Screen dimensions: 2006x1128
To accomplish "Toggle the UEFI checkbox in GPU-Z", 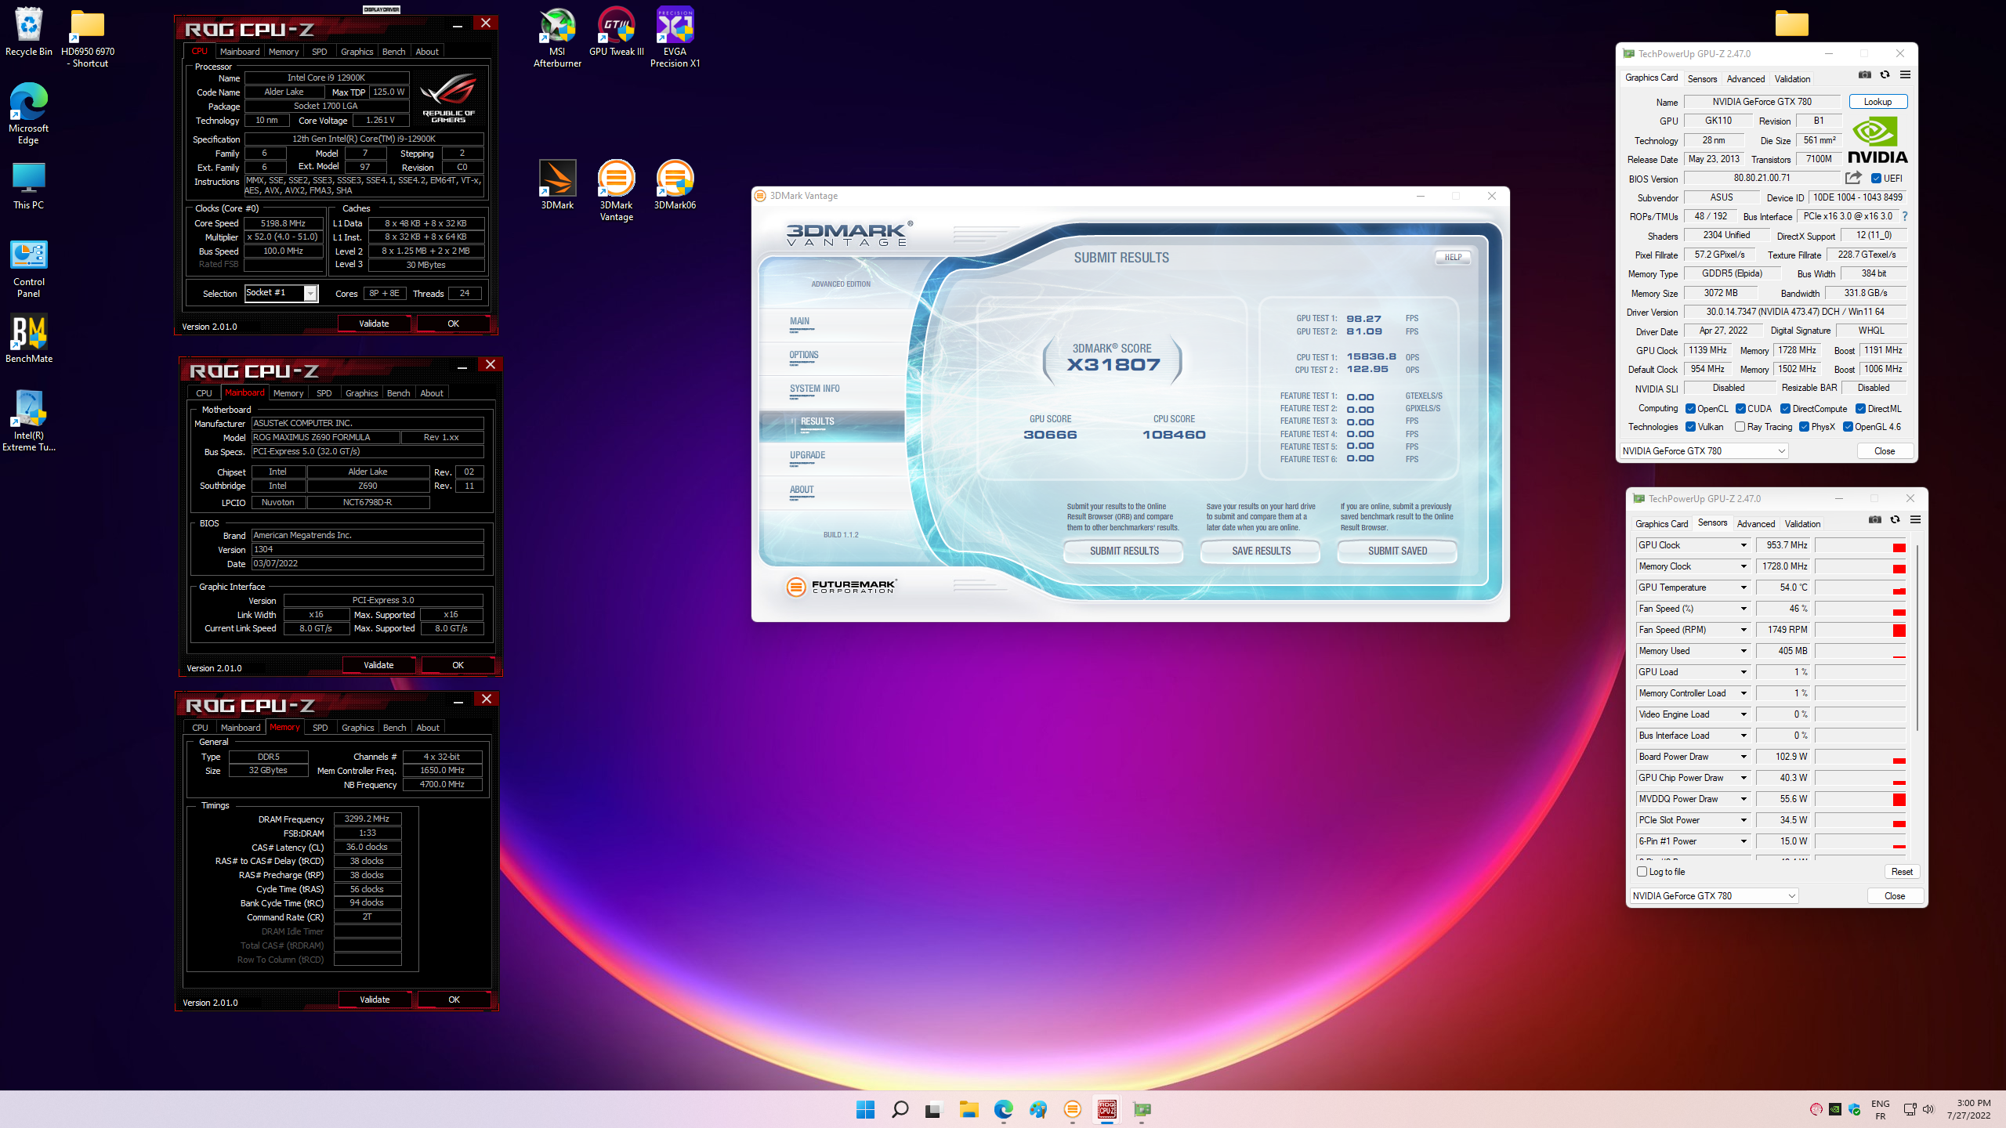I will click(1876, 179).
